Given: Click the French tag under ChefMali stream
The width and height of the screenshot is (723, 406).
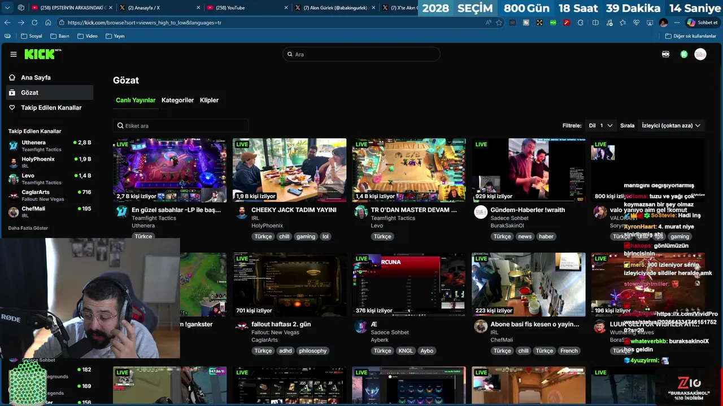Looking at the screenshot, I should 569,351.
